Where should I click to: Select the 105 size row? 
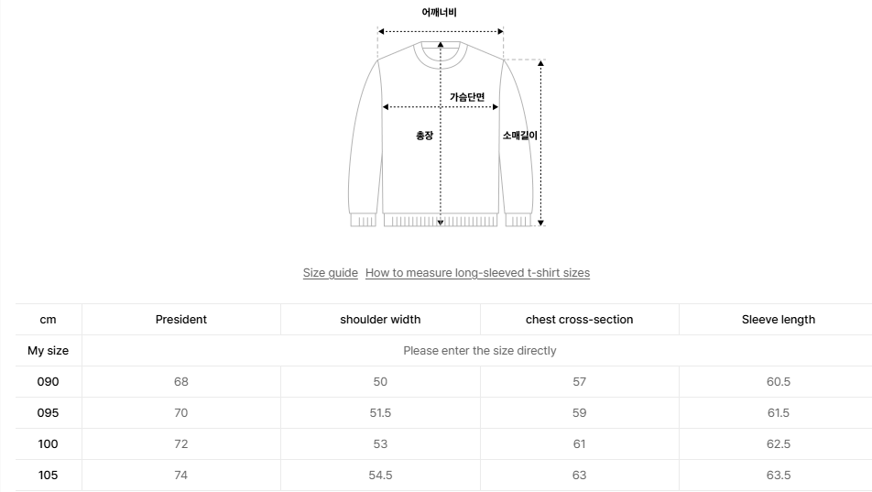(48, 476)
